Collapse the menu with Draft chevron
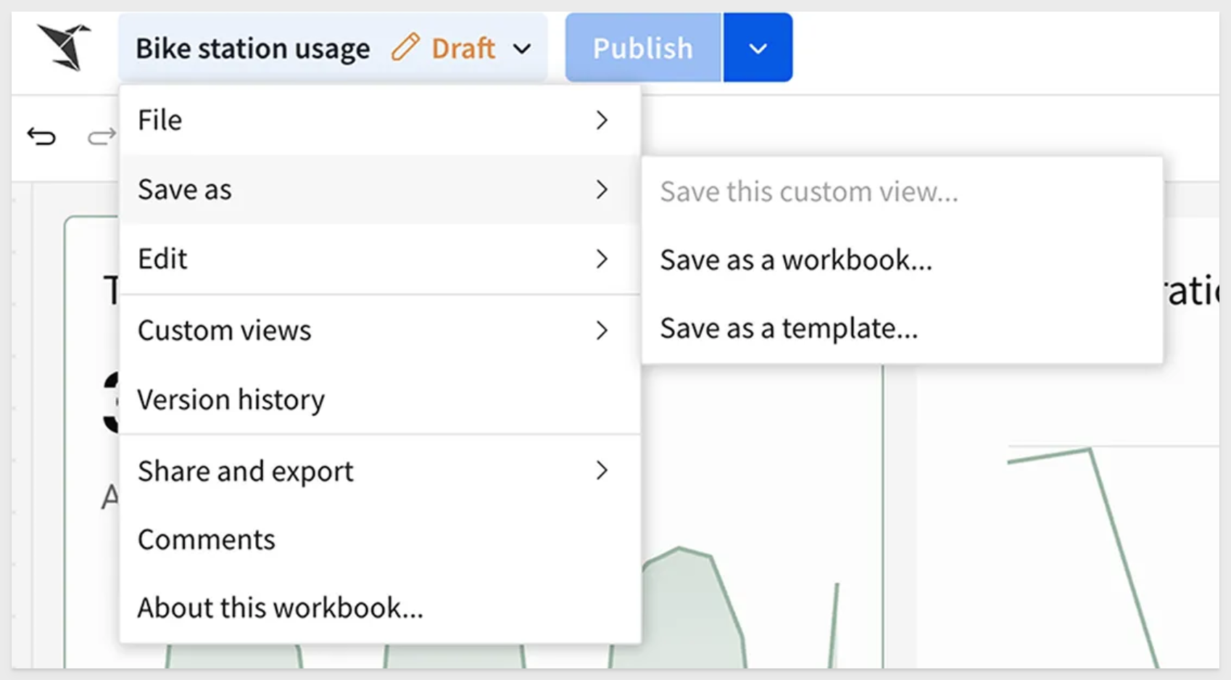The image size is (1231, 680). (x=522, y=49)
